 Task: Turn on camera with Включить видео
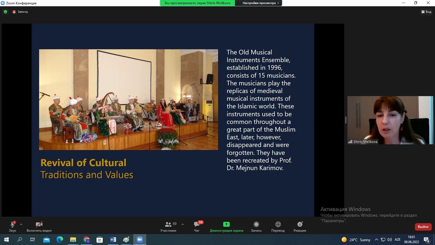pos(39,226)
